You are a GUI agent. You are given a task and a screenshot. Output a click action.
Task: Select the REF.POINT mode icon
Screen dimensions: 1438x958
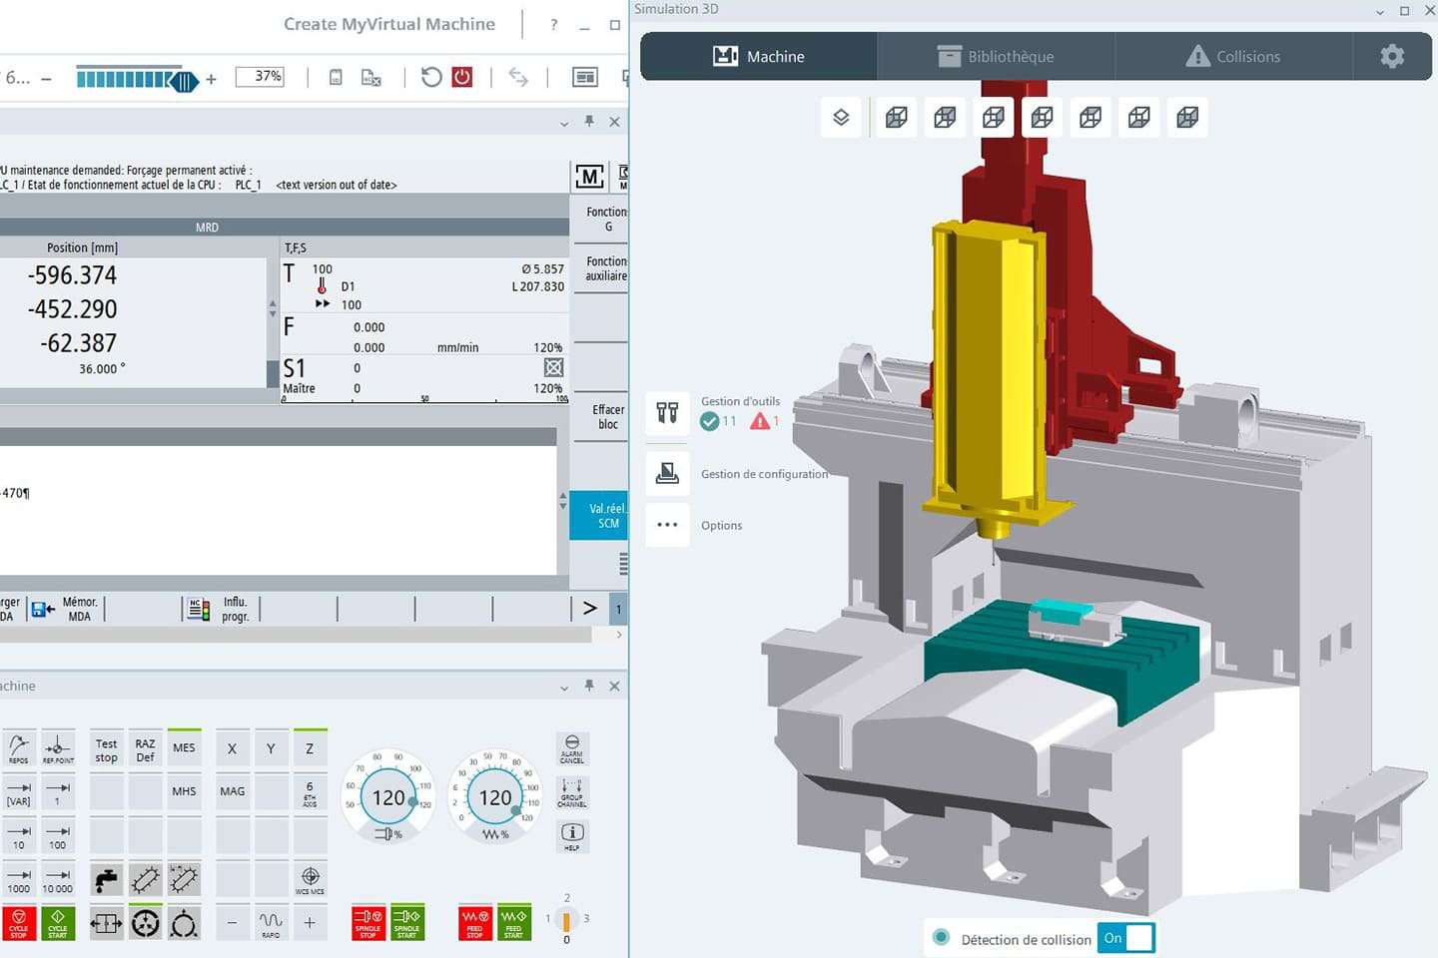pos(58,748)
